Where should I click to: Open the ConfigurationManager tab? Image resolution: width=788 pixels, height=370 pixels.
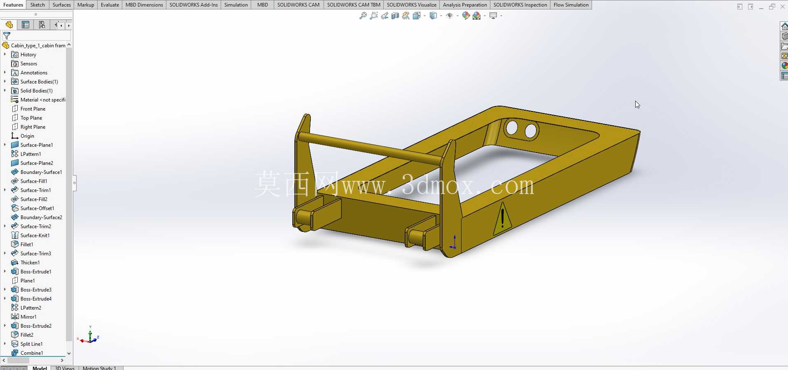click(42, 25)
